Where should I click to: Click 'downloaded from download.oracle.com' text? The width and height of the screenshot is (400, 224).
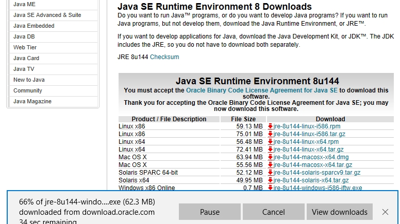[87, 212]
